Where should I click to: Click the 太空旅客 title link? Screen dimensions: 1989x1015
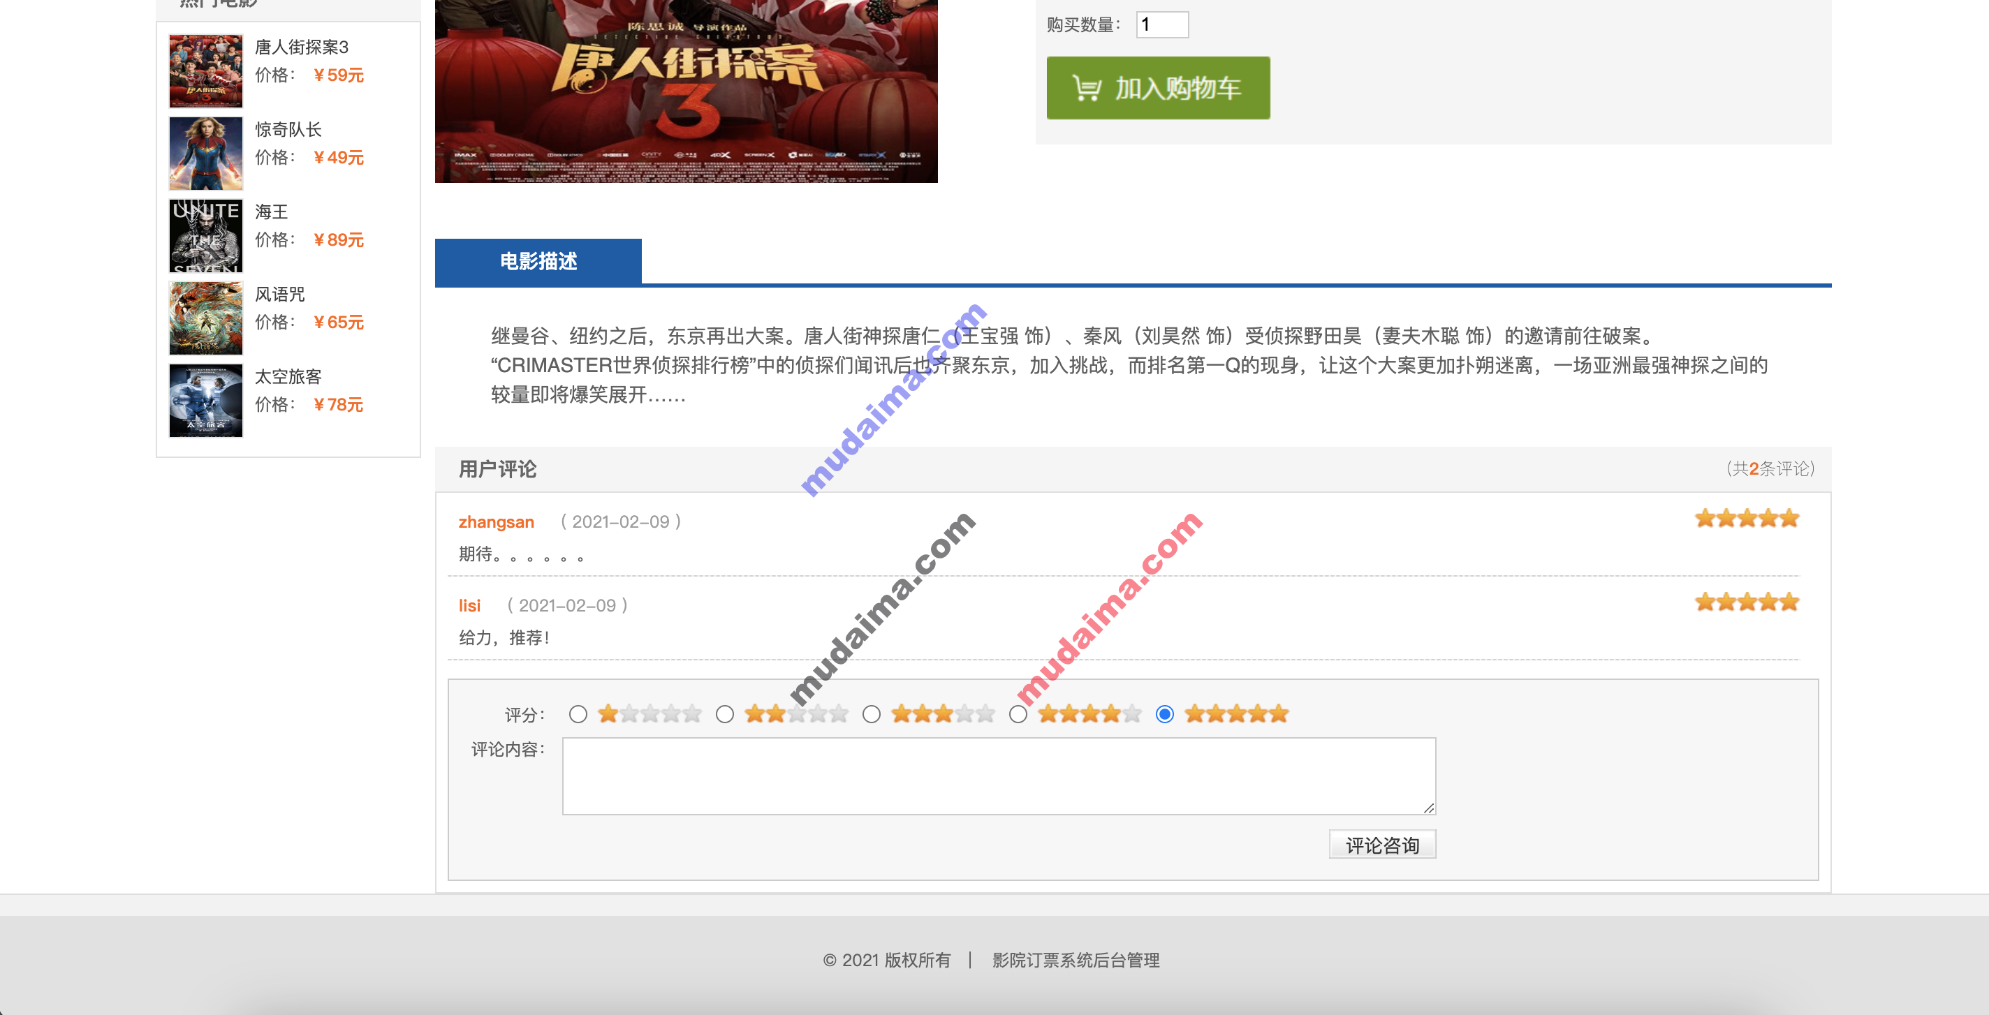pos(288,377)
